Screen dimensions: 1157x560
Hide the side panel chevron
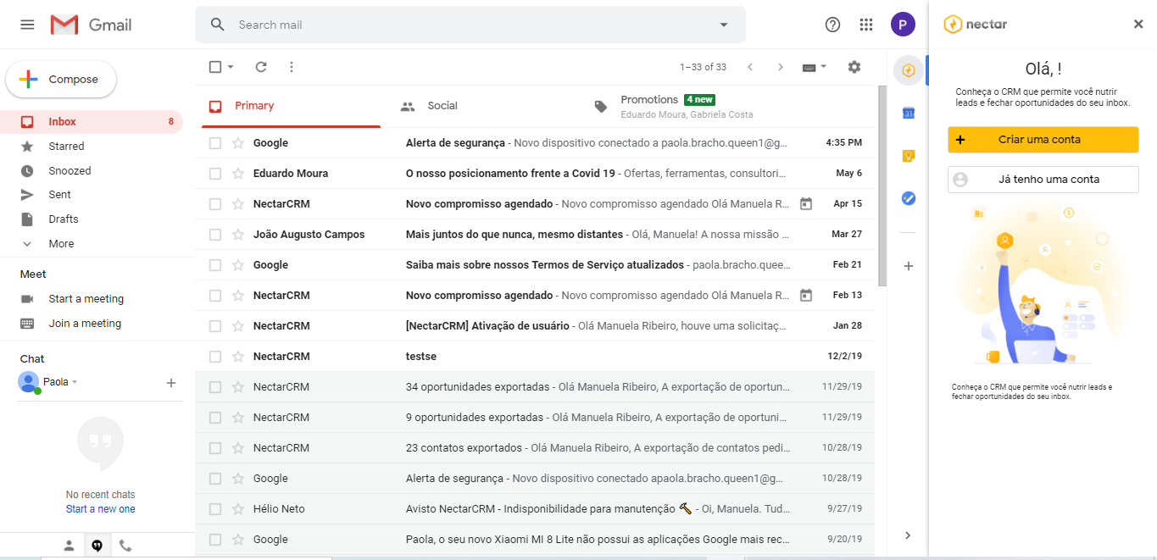tap(908, 535)
